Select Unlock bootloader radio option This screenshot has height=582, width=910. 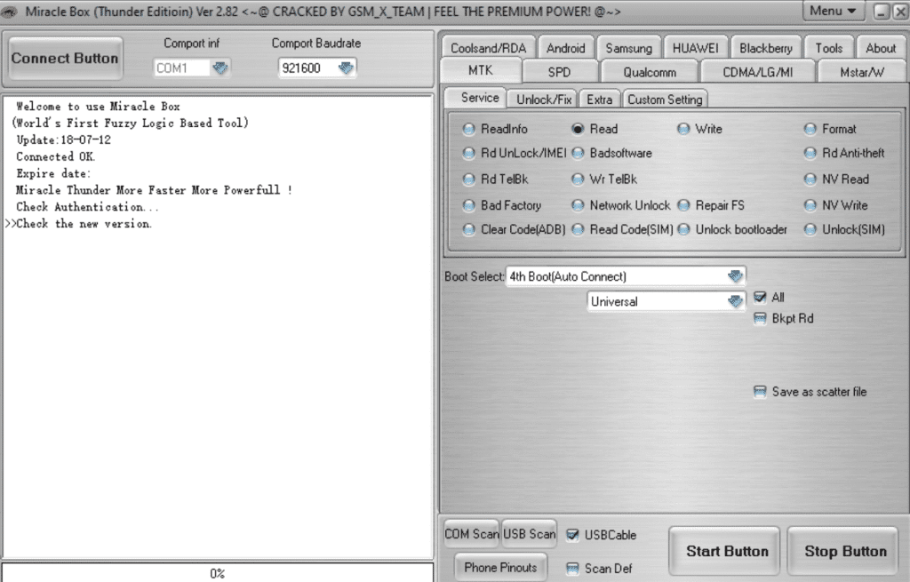click(x=683, y=230)
